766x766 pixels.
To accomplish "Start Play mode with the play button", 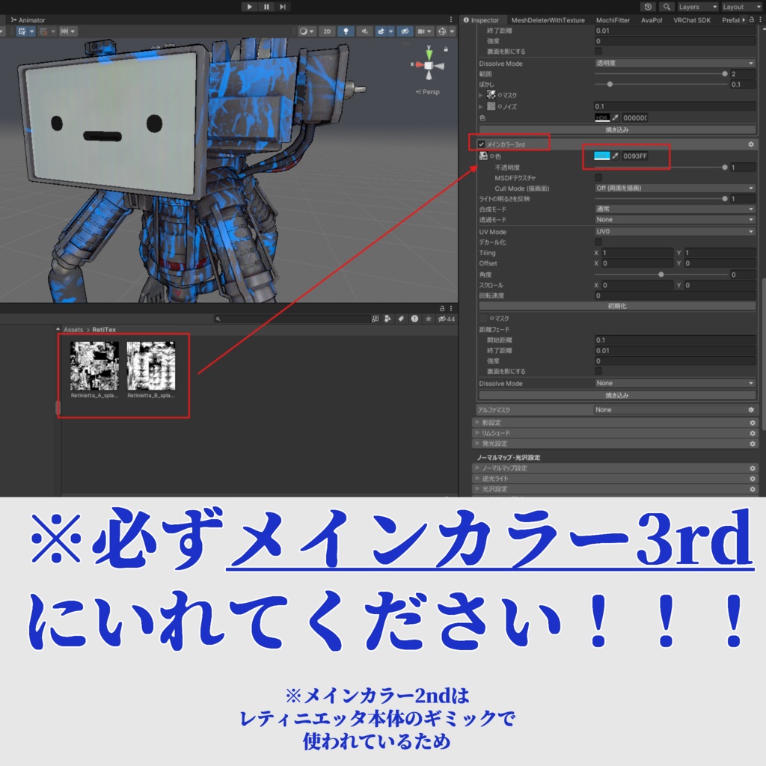I will [249, 6].
